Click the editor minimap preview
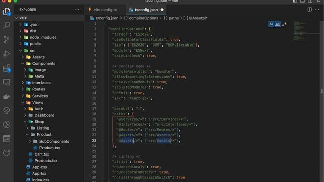The image size is (324, 182). [300, 31]
